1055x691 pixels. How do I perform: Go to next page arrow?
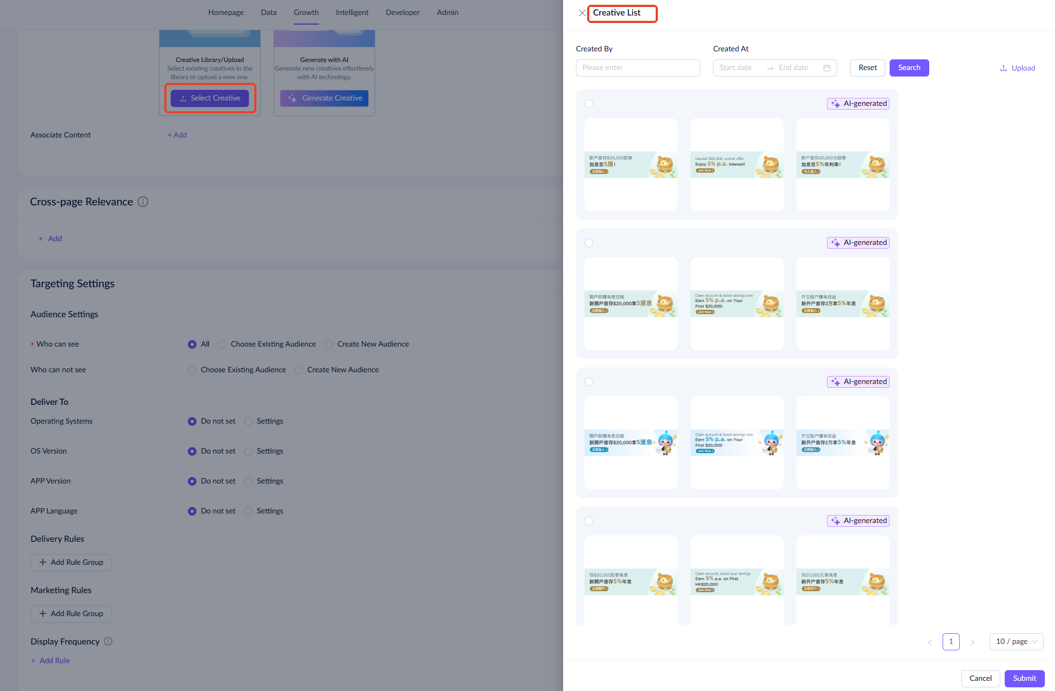click(973, 642)
